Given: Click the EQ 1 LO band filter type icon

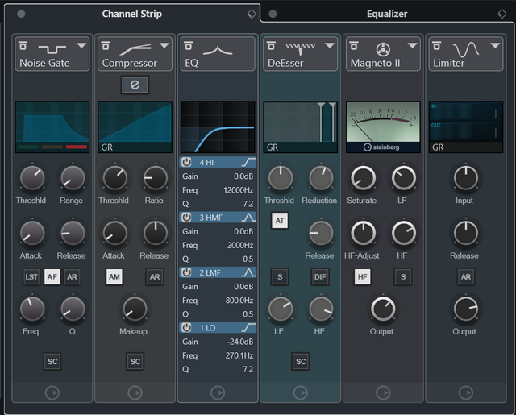Looking at the screenshot, I should [249, 327].
